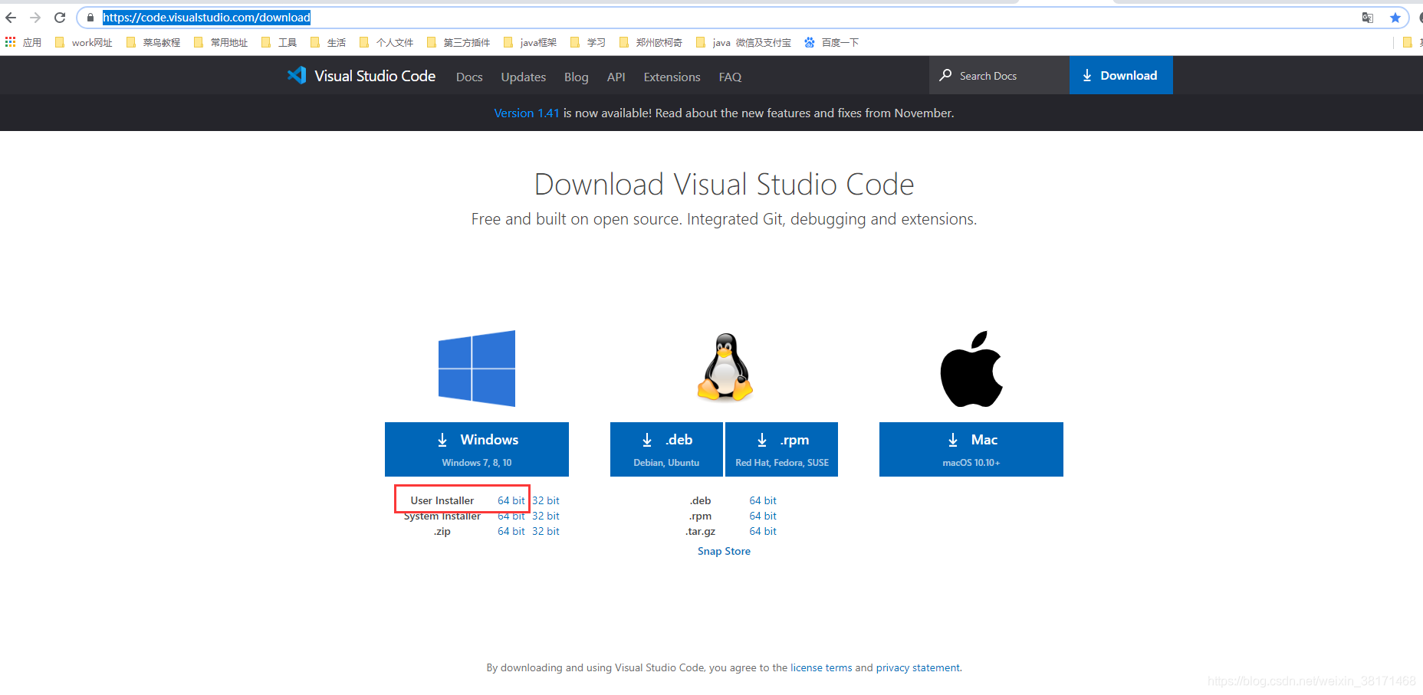Click the Windows logo image

(477, 369)
